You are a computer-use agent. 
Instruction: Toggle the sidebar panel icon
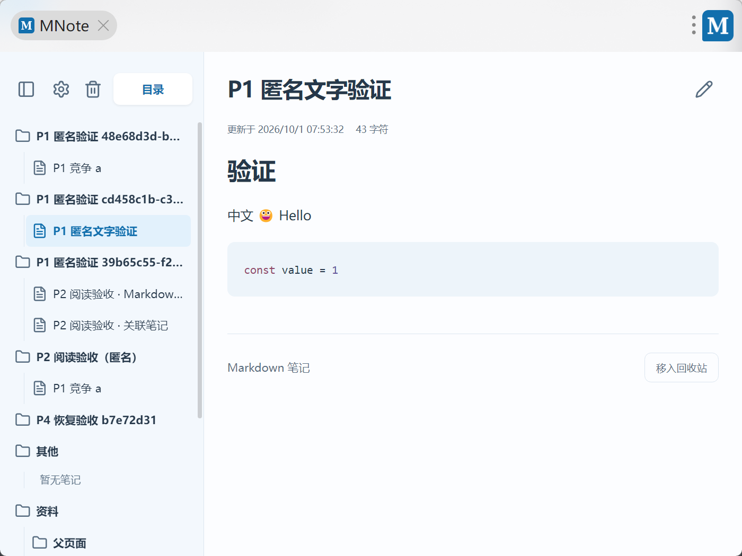(26, 89)
